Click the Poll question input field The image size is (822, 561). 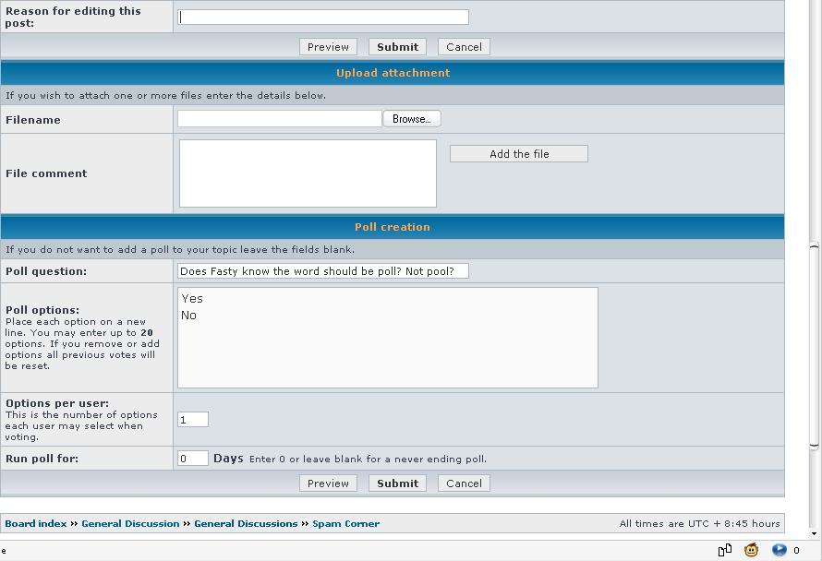point(323,271)
